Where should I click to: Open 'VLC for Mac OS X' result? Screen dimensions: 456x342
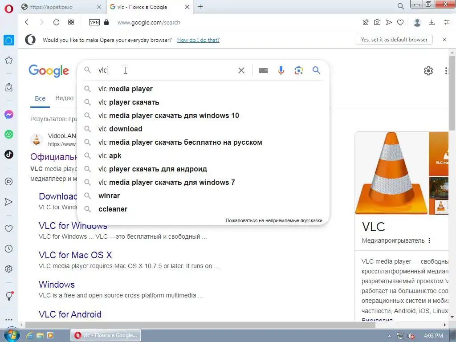click(75, 255)
